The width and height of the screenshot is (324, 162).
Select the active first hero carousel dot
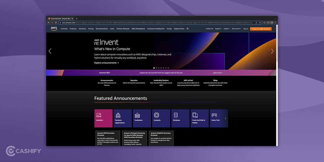pyautogui.click(x=154, y=68)
